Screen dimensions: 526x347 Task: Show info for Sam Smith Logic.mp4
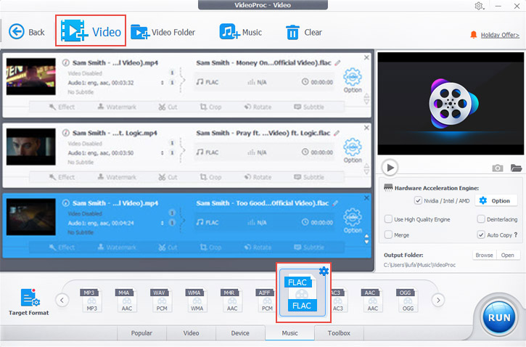click(66, 133)
